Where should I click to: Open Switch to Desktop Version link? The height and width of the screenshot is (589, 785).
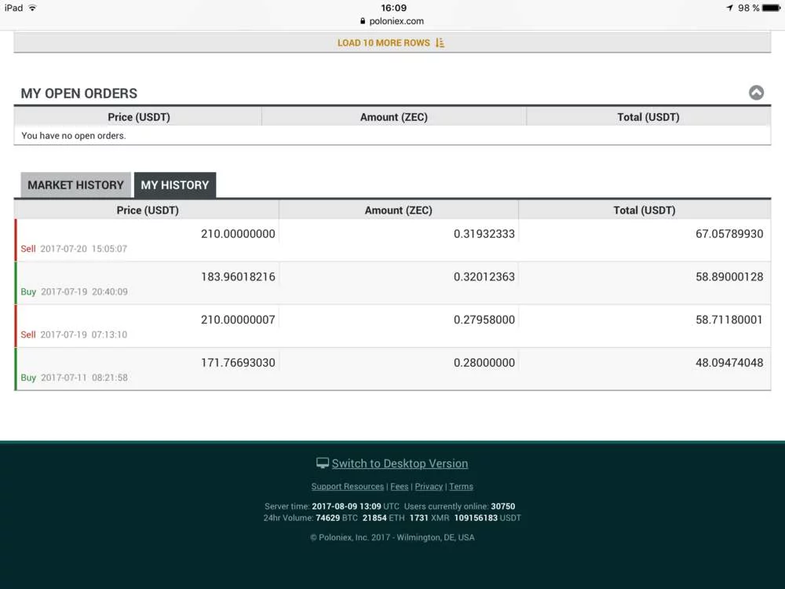(400, 463)
